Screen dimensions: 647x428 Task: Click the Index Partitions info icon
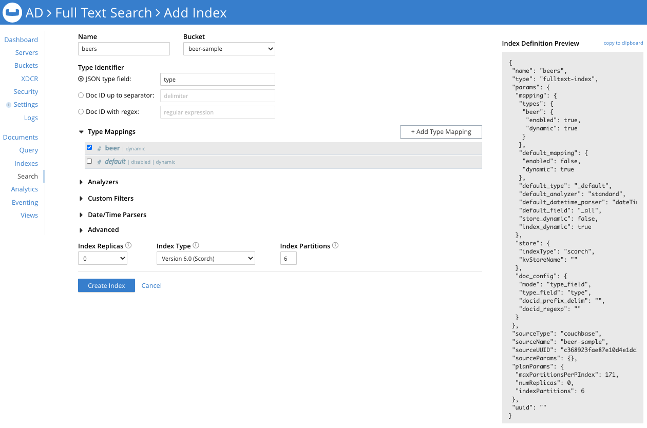[x=335, y=245]
